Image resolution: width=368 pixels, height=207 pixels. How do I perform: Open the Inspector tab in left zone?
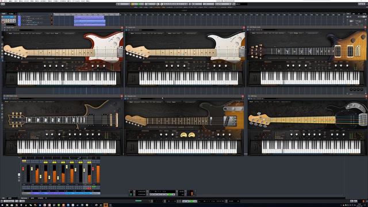tap(4, 14)
